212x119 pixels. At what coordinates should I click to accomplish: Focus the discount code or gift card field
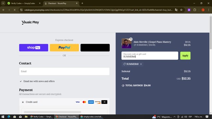(x=150, y=56)
